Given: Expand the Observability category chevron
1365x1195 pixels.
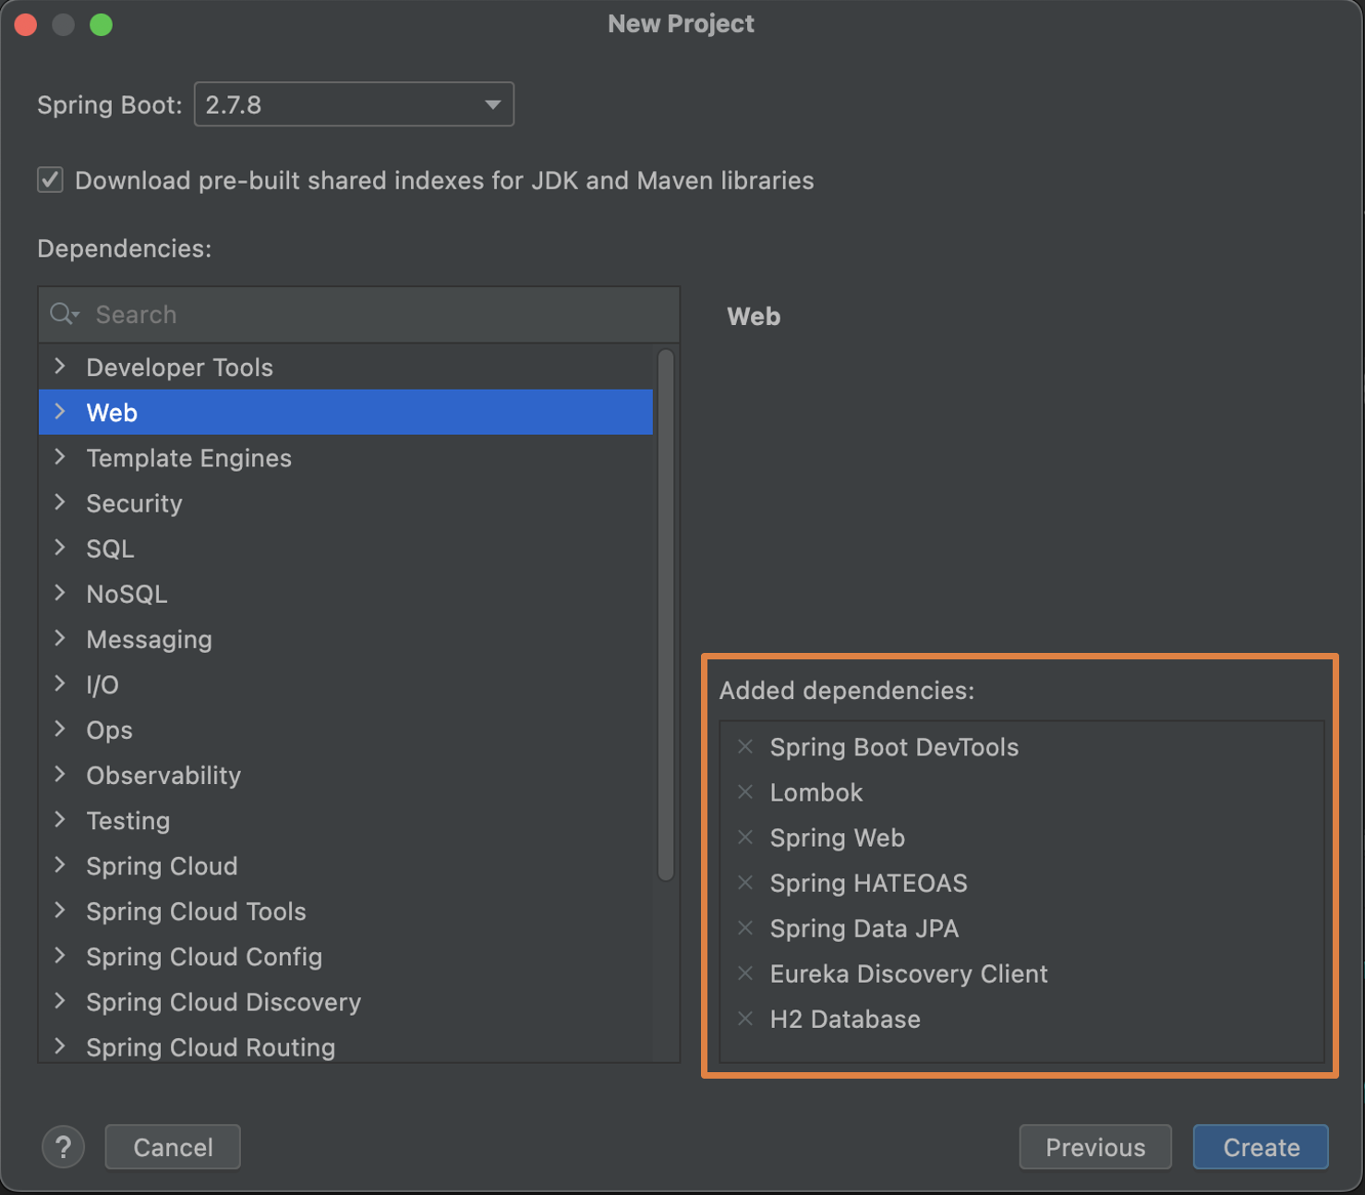Looking at the screenshot, I should [60, 774].
